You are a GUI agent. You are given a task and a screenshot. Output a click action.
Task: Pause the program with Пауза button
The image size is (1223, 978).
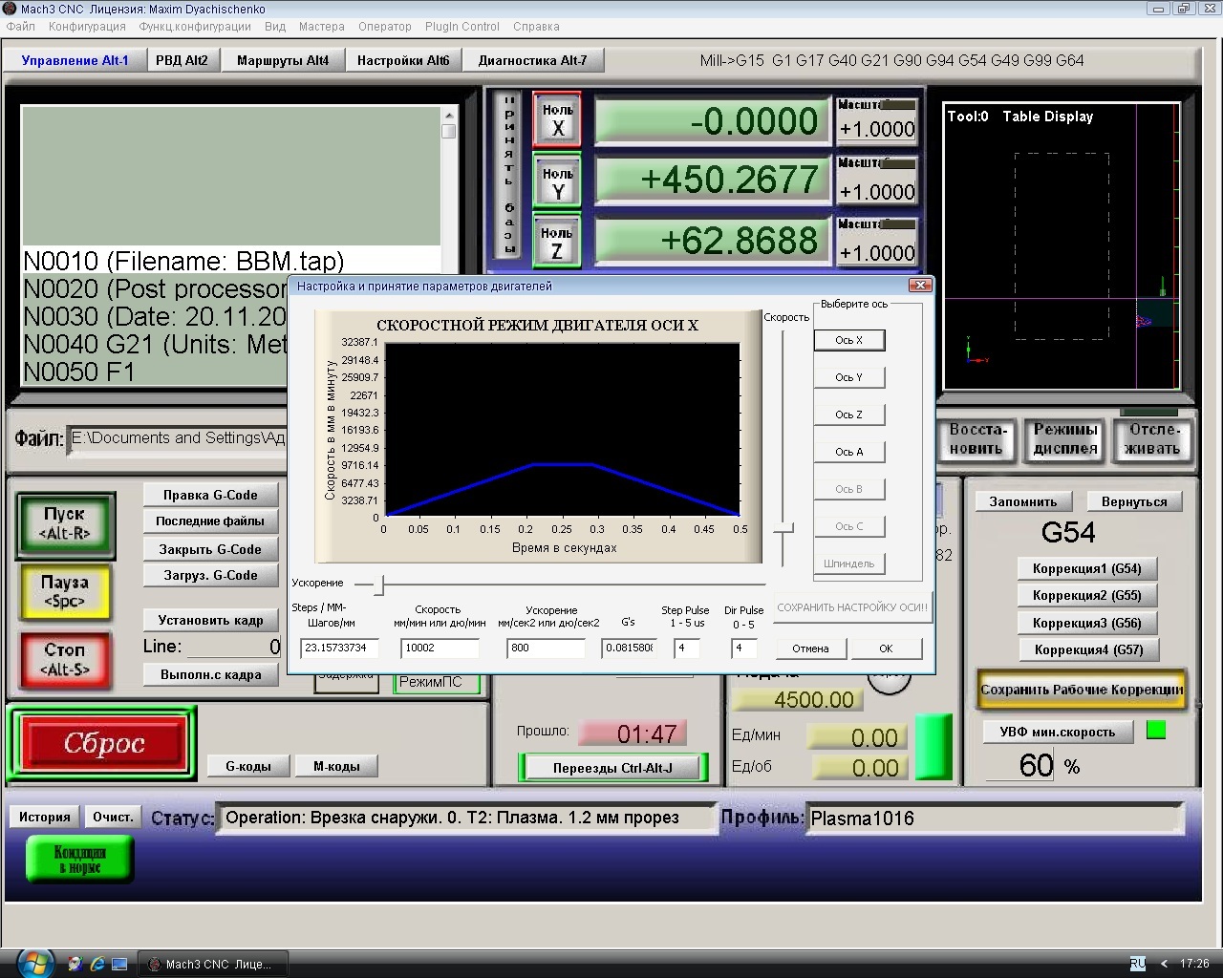coord(65,592)
